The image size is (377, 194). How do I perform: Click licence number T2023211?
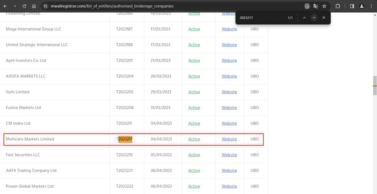click(x=124, y=123)
